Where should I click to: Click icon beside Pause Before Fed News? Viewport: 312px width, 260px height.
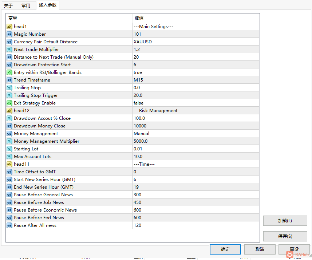(9, 218)
